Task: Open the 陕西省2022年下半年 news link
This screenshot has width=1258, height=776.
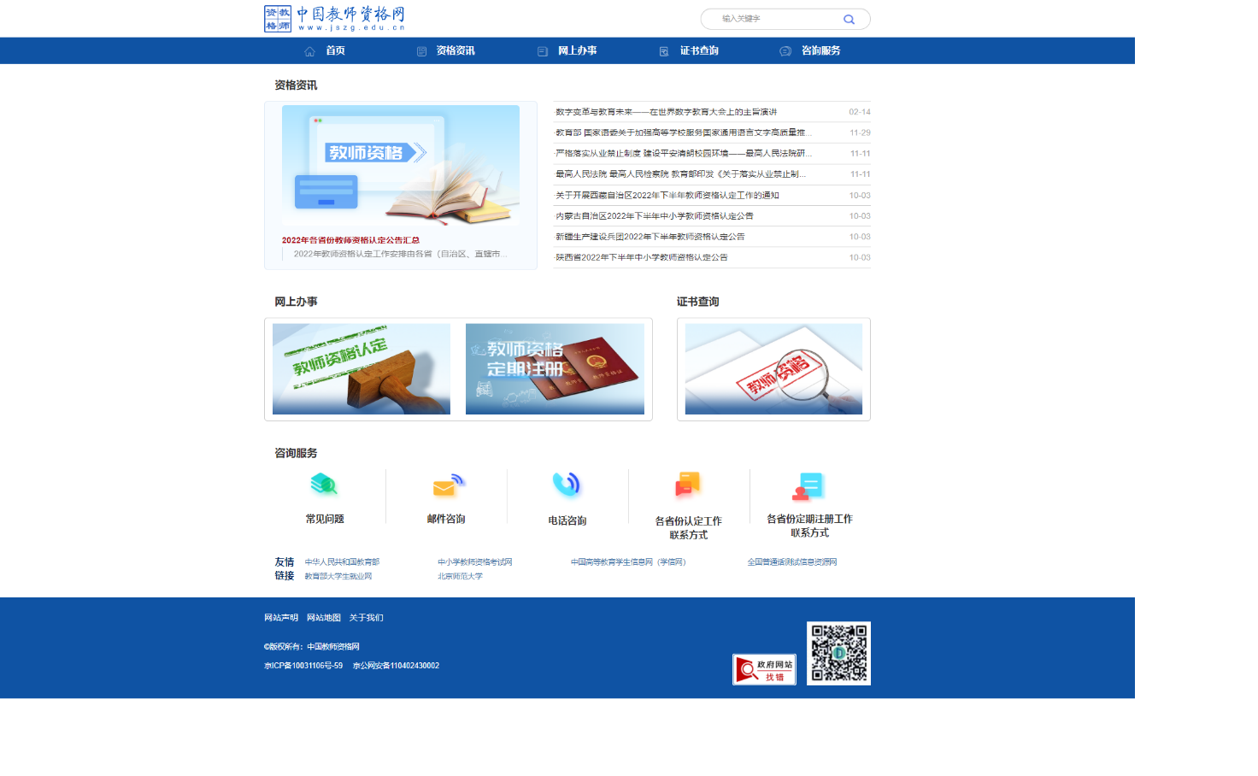Action: coord(642,257)
